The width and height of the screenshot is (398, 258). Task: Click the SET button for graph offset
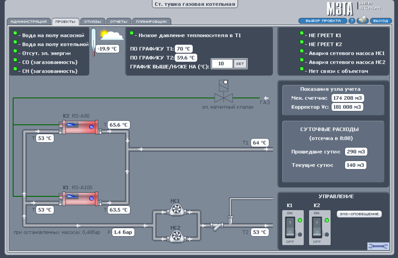[x=240, y=64]
